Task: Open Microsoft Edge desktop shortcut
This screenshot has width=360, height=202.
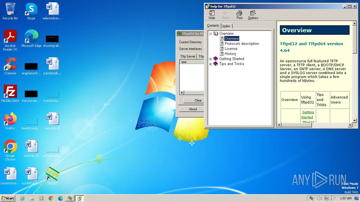Action: coord(31,39)
